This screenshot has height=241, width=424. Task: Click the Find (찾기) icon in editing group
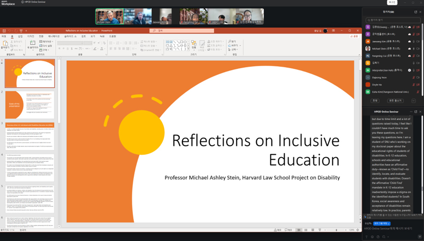(229, 41)
